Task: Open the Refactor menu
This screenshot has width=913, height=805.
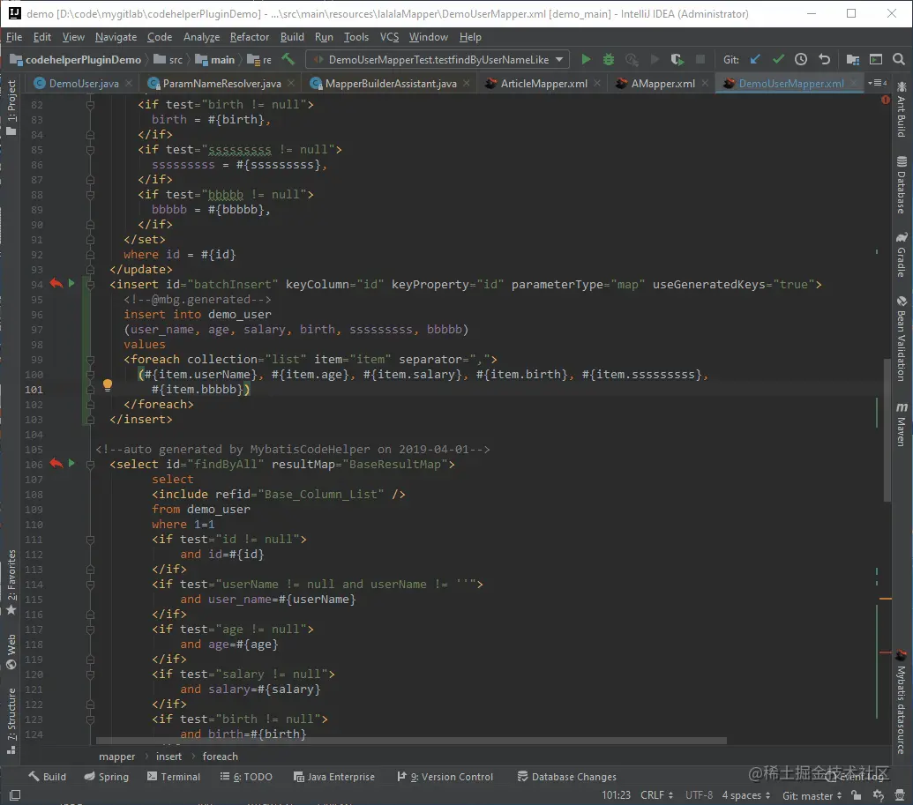Action: pyautogui.click(x=250, y=37)
